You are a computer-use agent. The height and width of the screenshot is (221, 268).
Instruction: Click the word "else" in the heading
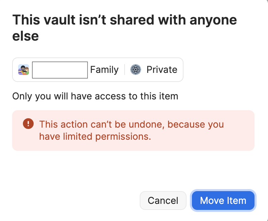pos(26,36)
